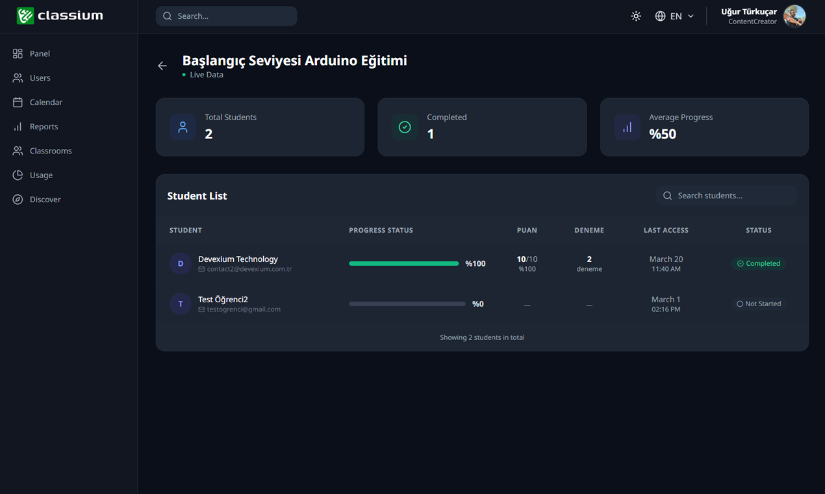Click the %0 progress label
This screenshot has width=825, height=494.
click(x=478, y=304)
